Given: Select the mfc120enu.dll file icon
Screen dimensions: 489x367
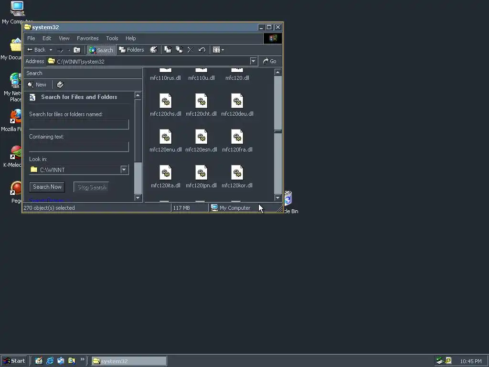Looking at the screenshot, I should pyautogui.click(x=165, y=137).
